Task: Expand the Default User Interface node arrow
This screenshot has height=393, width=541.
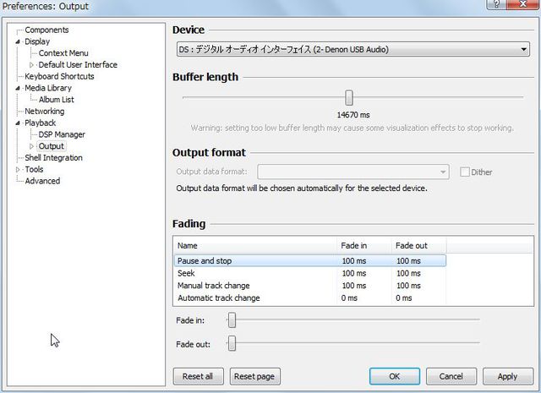Action: (x=32, y=65)
